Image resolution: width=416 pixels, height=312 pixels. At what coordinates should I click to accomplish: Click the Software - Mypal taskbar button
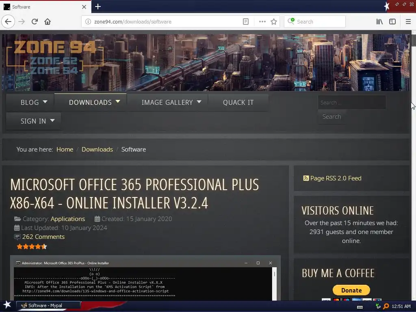tap(48, 305)
